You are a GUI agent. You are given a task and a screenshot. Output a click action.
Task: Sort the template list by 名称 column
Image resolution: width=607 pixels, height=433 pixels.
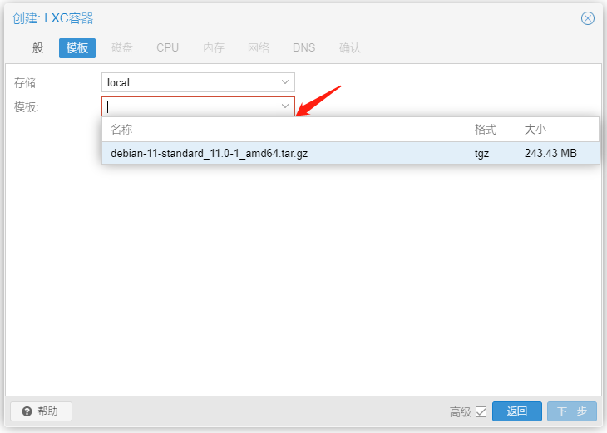coord(283,130)
